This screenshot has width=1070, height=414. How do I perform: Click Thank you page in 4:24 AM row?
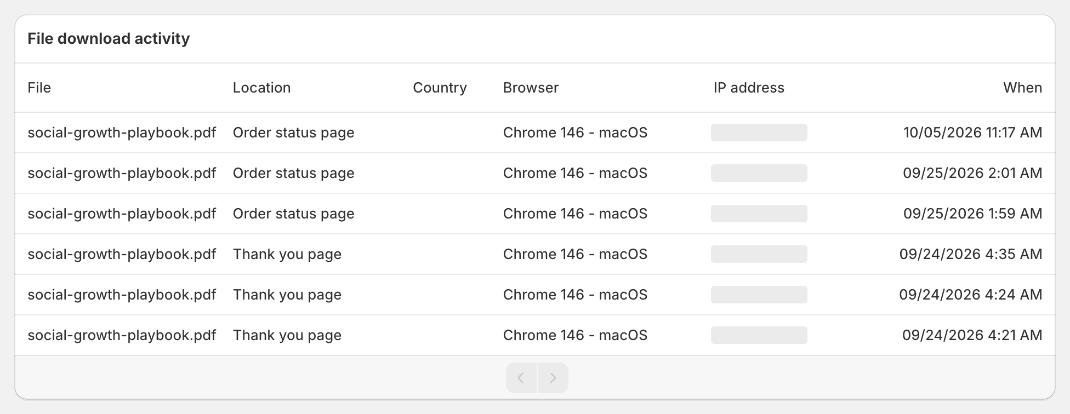click(x=287, y=295)
